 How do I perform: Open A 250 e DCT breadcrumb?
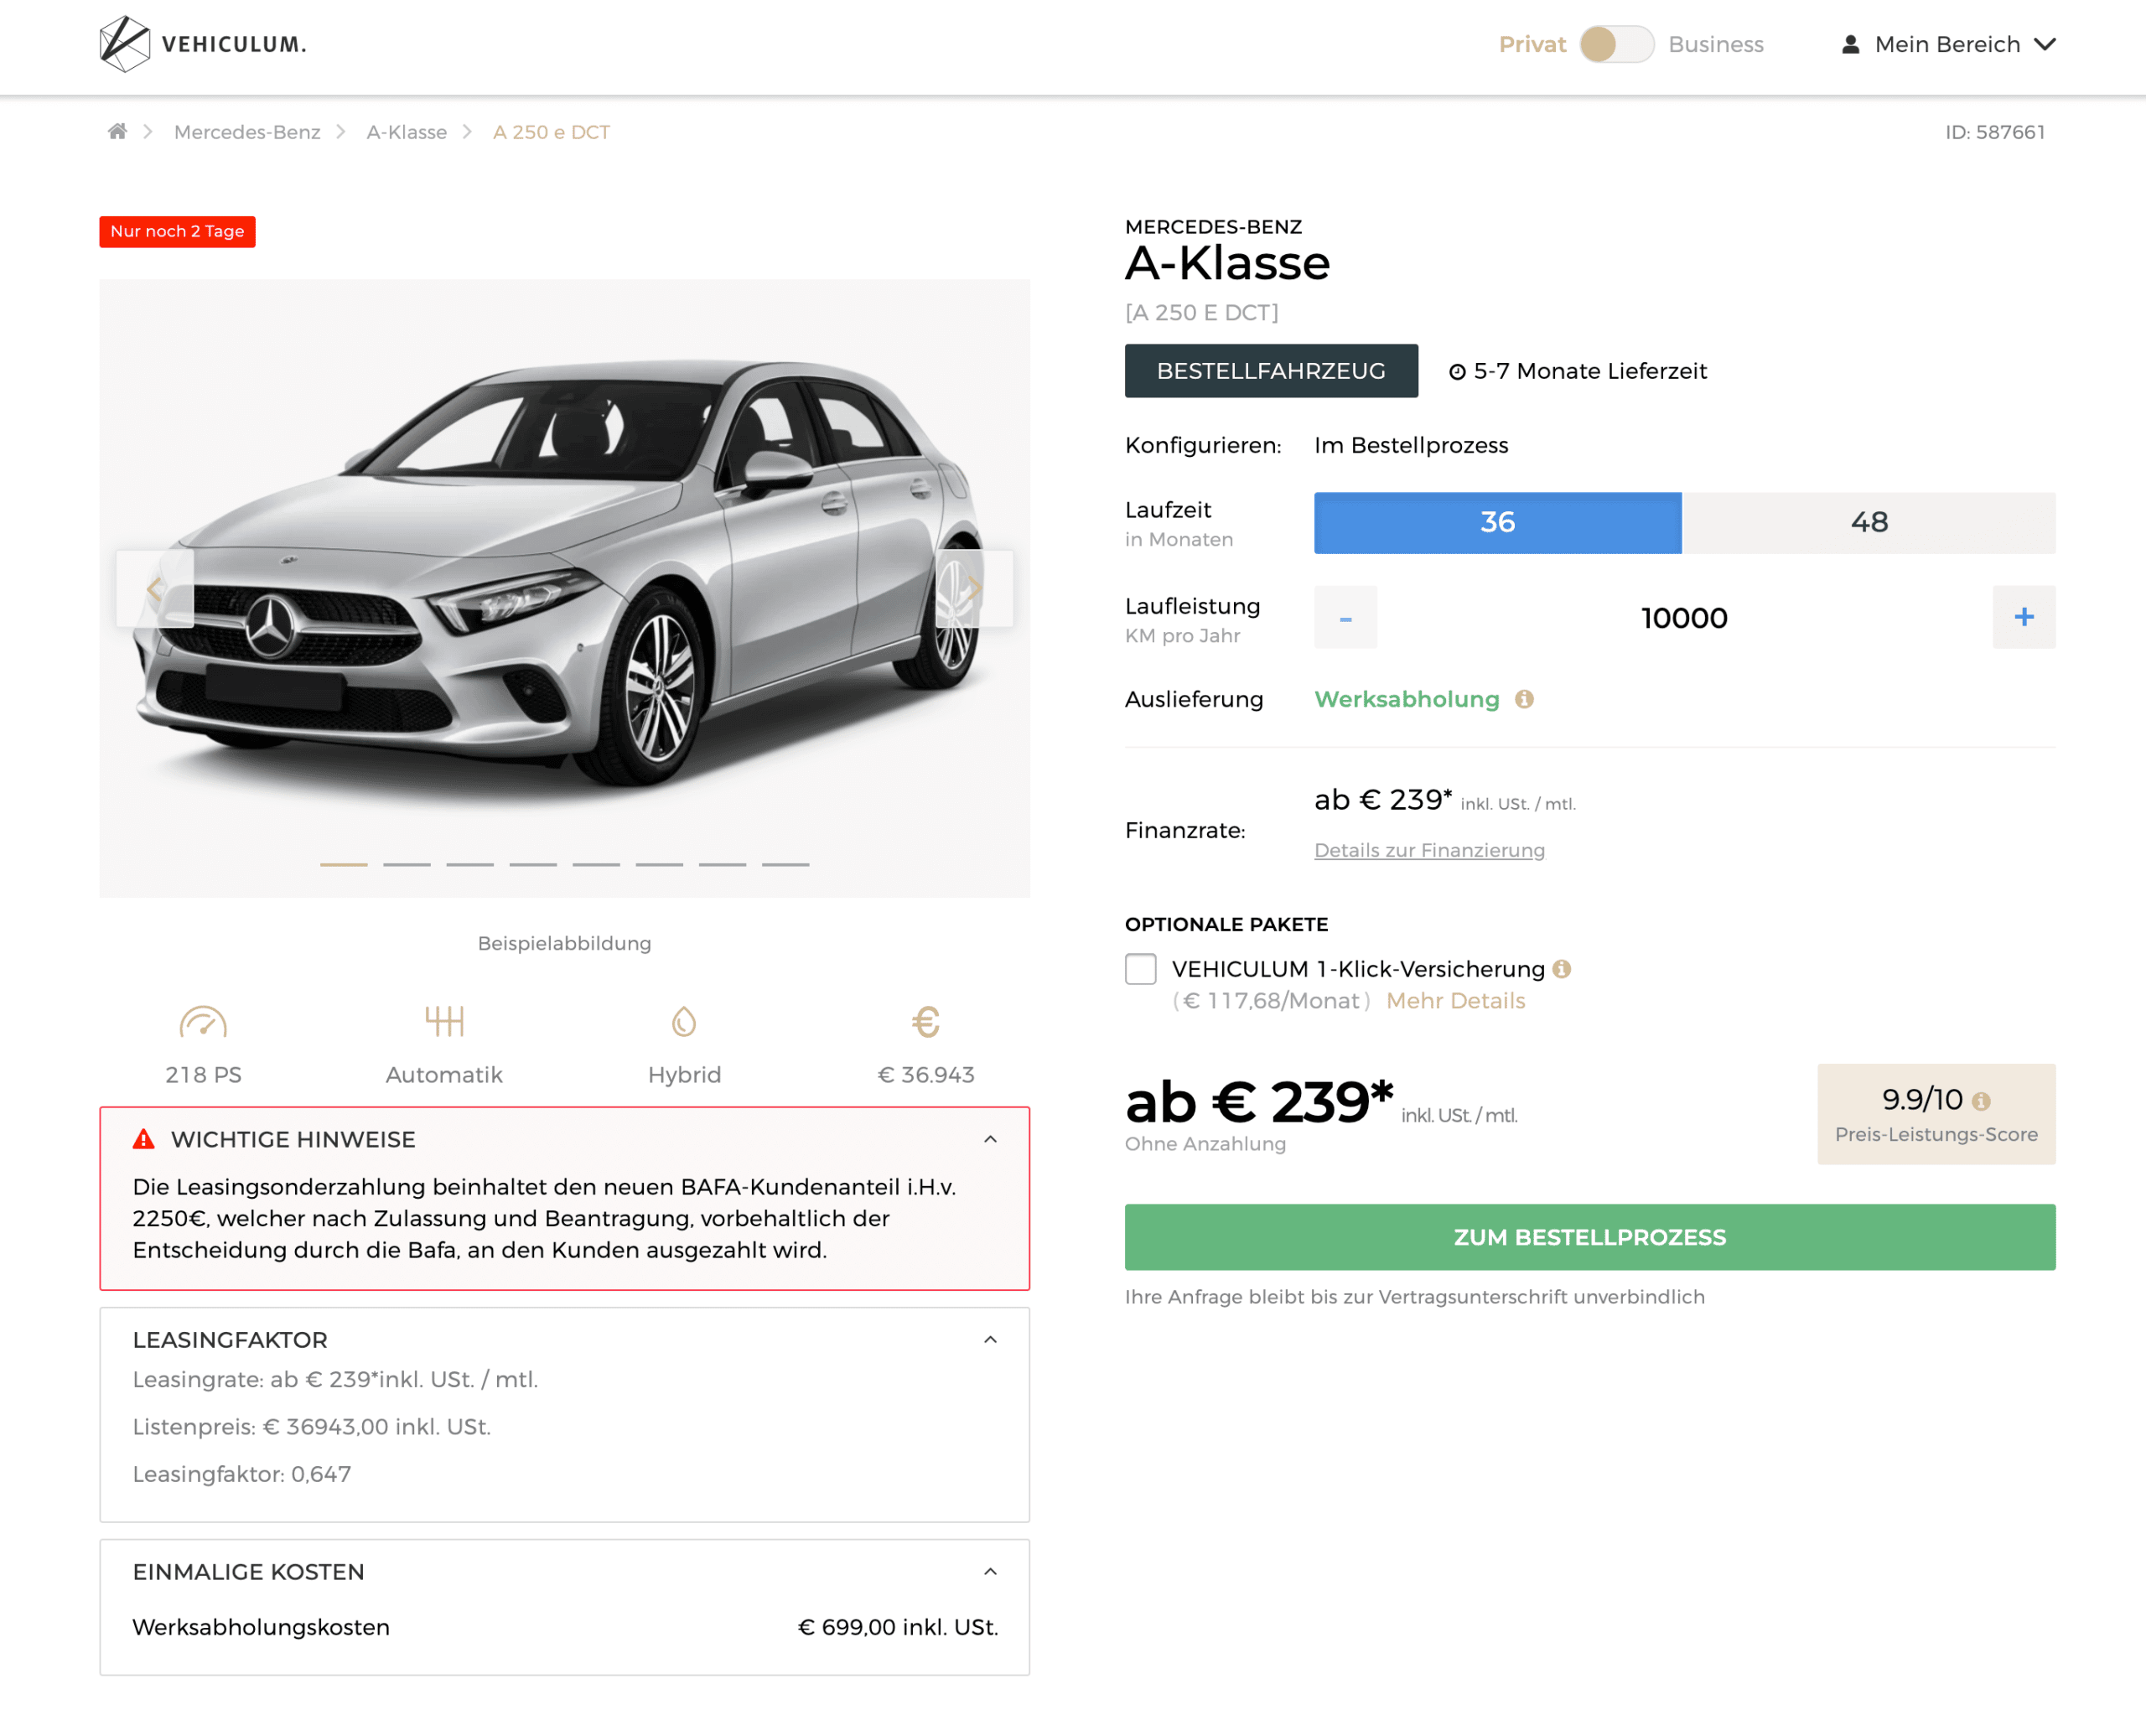(551, 132)
